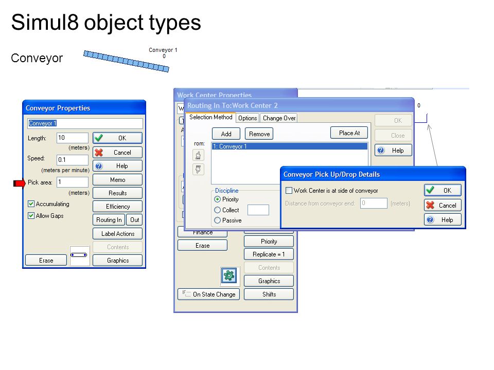Click the Collect number input field
494x370 pixels.
pos(258,210)
